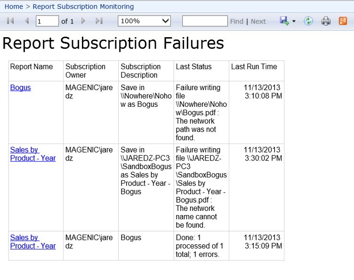Click the 'of 1' page count
This screenshot has width=354, height=280.
point(67,21)
